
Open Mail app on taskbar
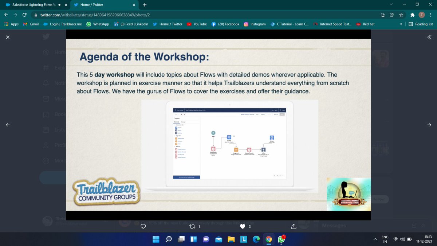219,239
